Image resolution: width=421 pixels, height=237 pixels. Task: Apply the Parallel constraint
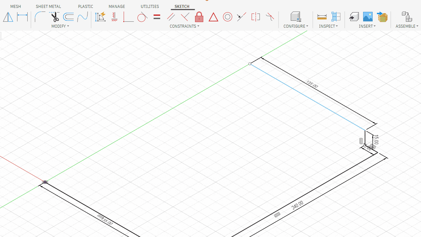pos(171,17)
